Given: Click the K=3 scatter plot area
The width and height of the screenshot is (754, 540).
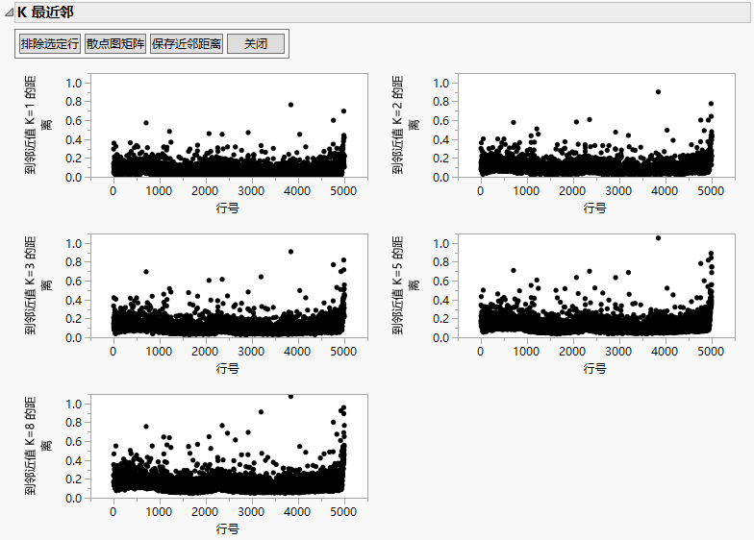Looking at the screenshot, I should click(229, 286).
